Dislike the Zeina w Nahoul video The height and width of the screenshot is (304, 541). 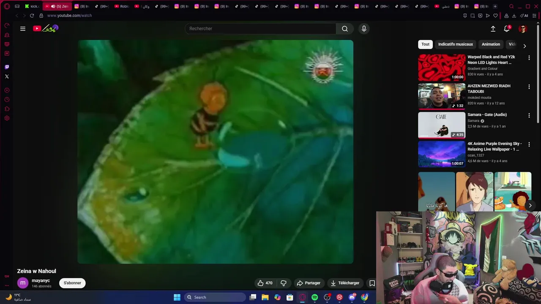coord(284,283)
